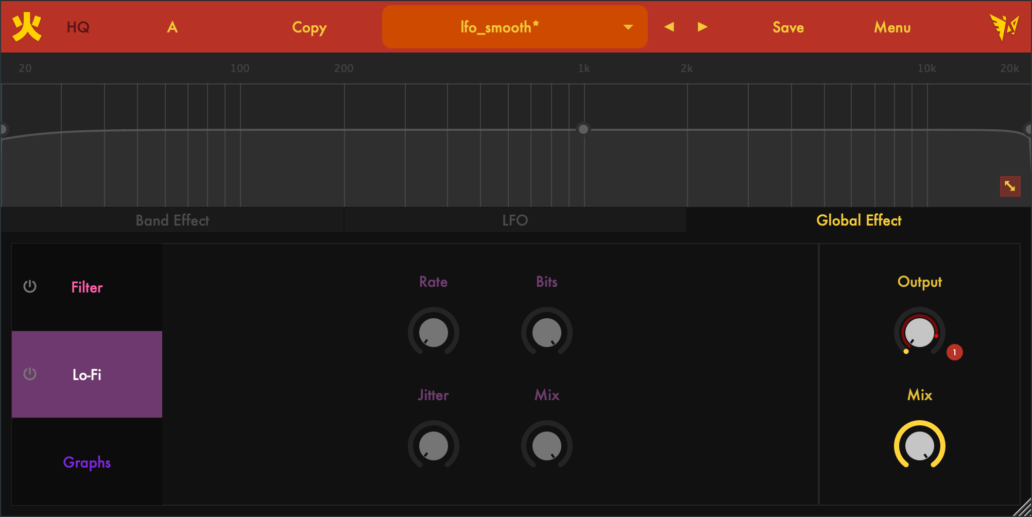Switch to the Band Effect tab
This screenshot has height=517, width=1032.
[x=173, y=220]
